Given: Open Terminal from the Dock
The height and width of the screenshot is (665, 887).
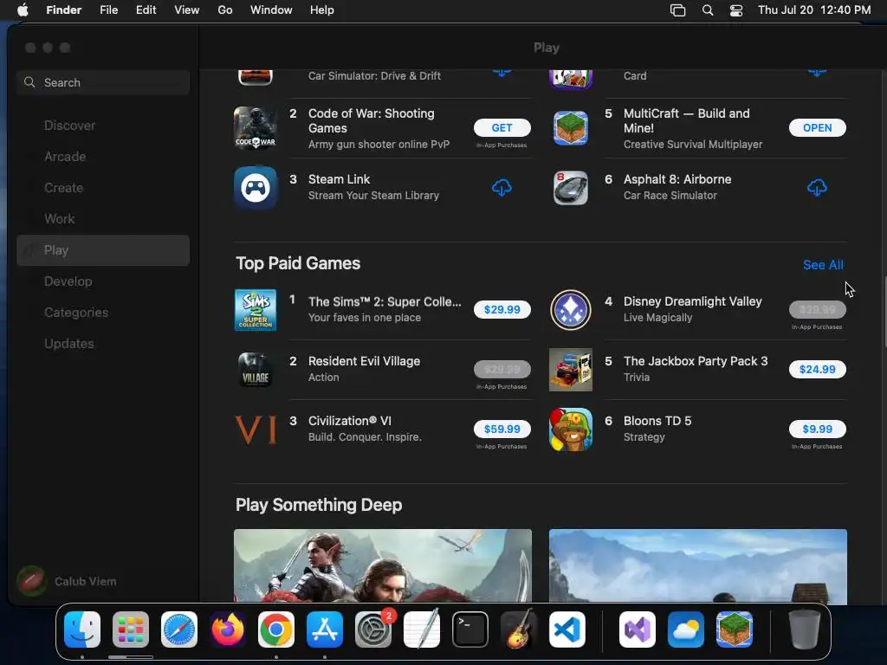Looking at the screenshot, I should (470, 629).
